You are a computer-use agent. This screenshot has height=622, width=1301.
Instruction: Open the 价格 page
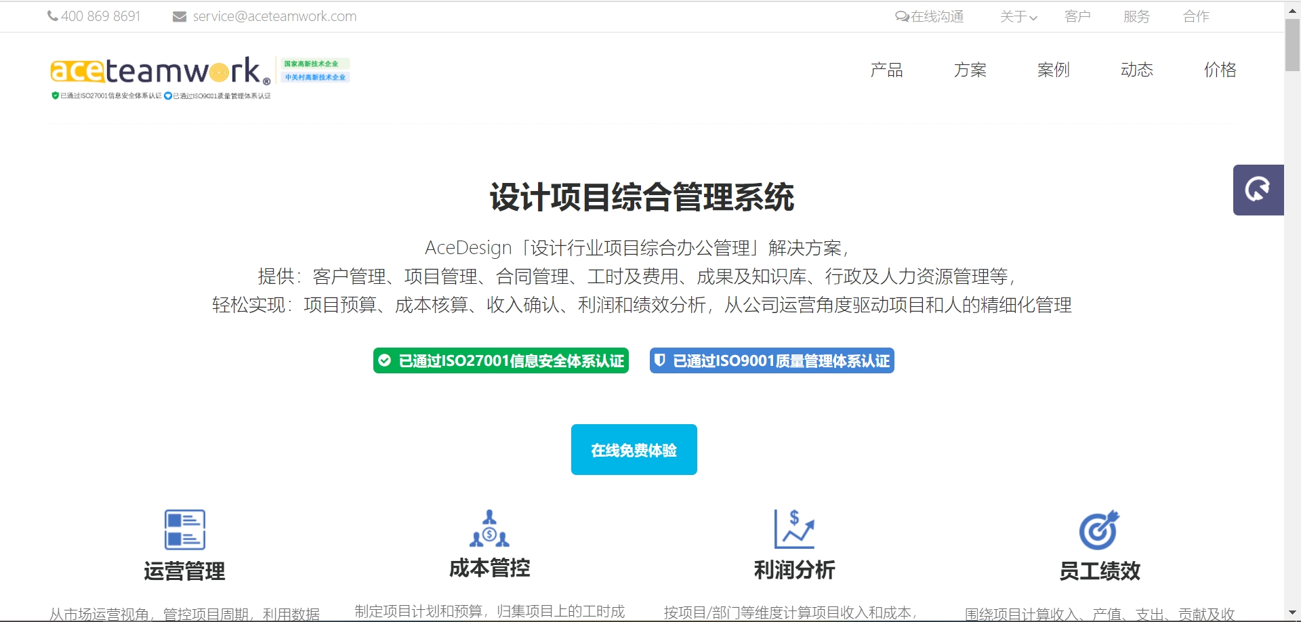pyautogui.click(x=1220, y=70)
